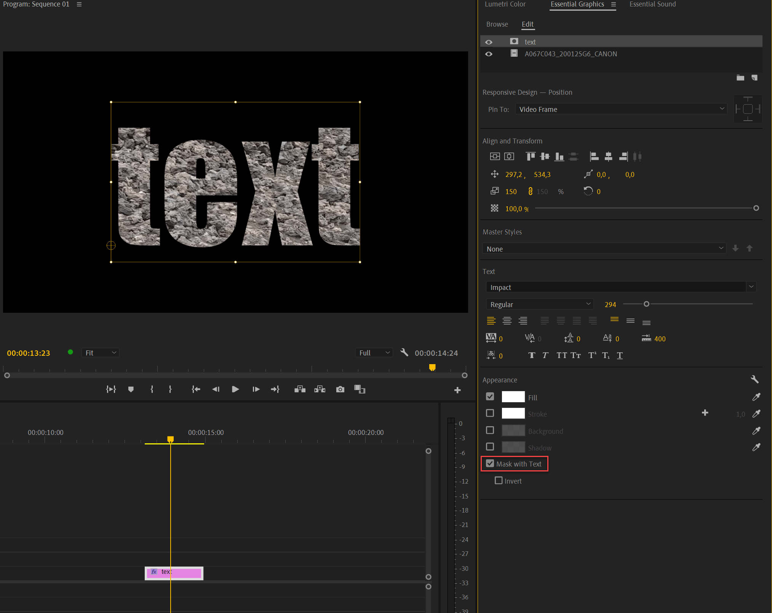Enable the Invert mask option
The width and height of the screenshot is (772, 613).
(498, 481)
